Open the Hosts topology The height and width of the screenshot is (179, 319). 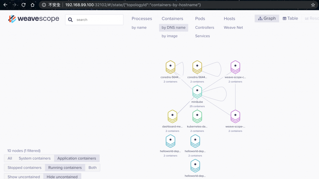pos(230,19)
